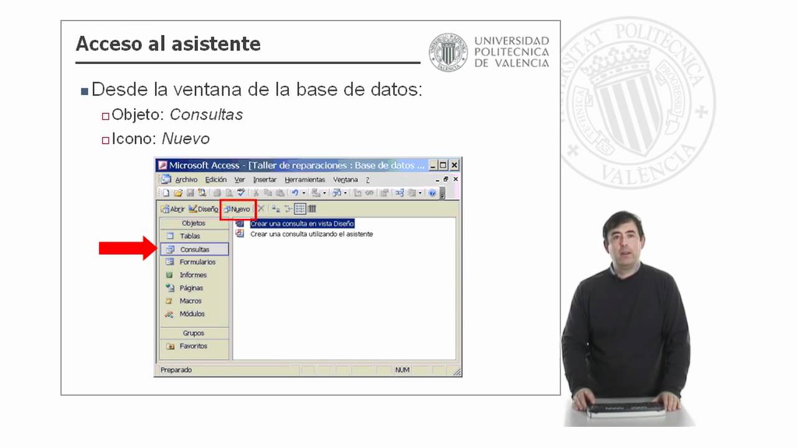Expand the New Object dropdown arrow
Viewport: 797px width, 448px height.
[420, 193]
